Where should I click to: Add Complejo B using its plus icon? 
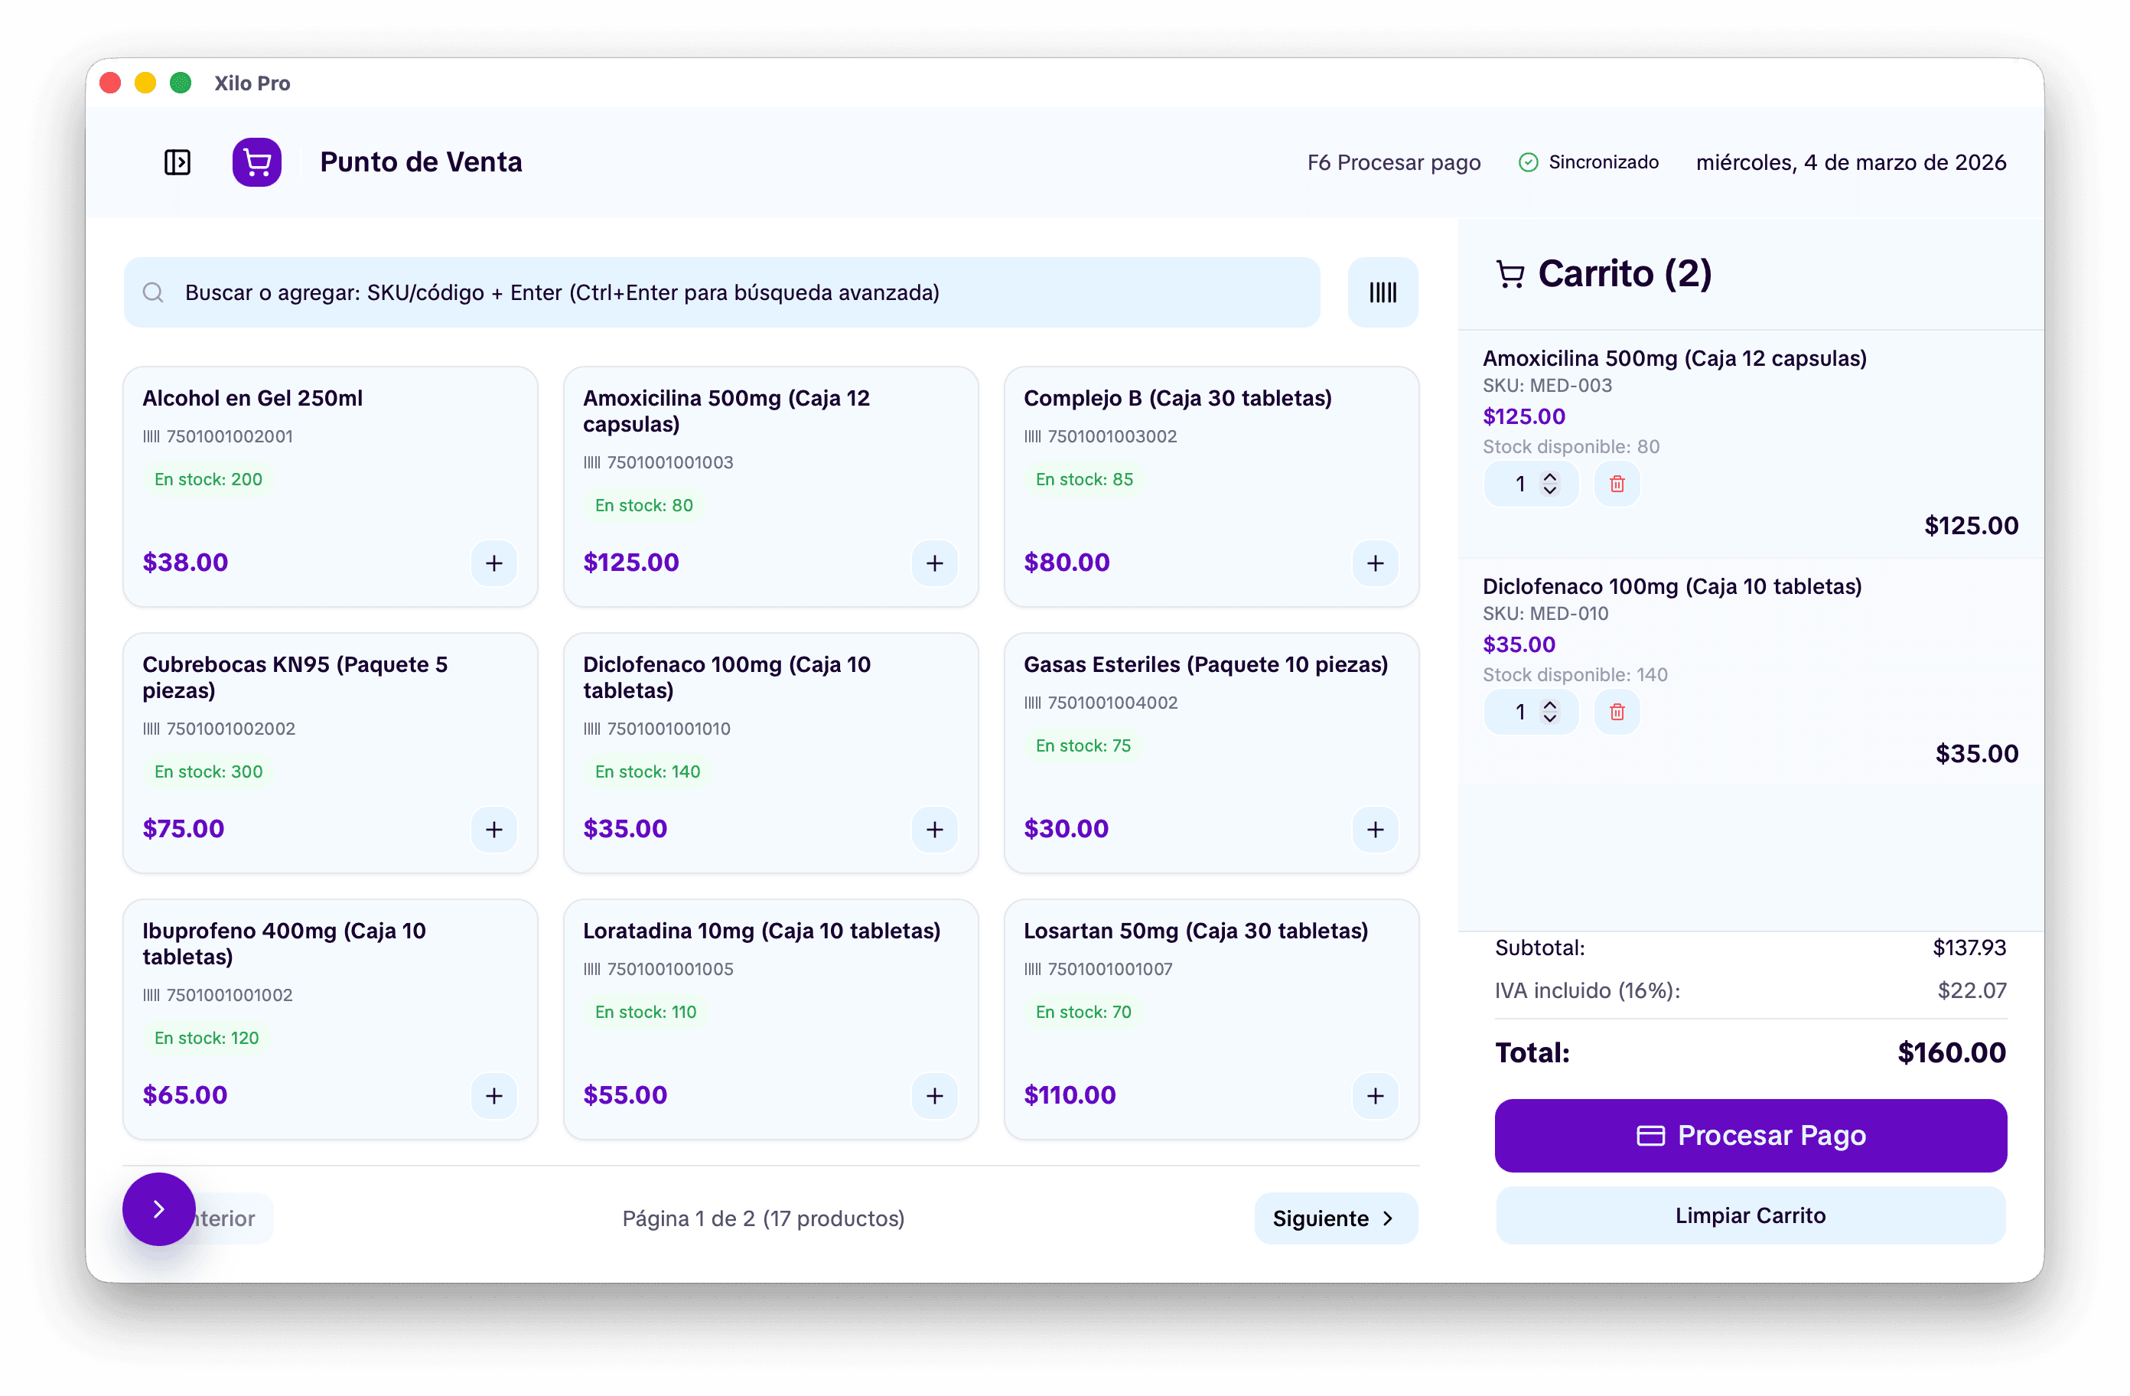click(x=1376, y=563)
